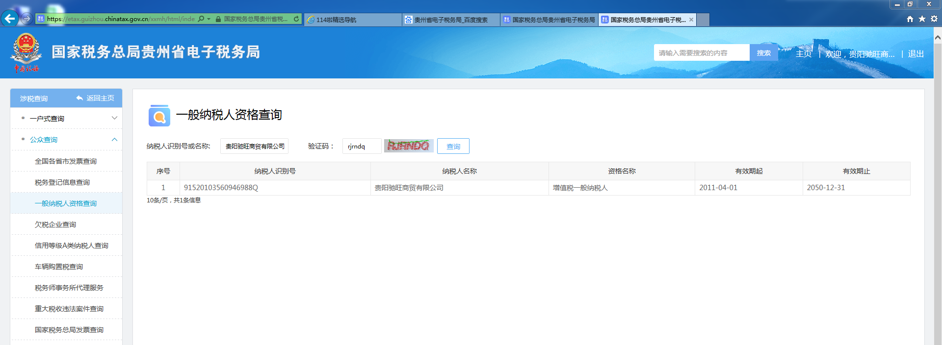Click the 退出 logout link
This screenshot has width=942, height=345.
(916, 54)
